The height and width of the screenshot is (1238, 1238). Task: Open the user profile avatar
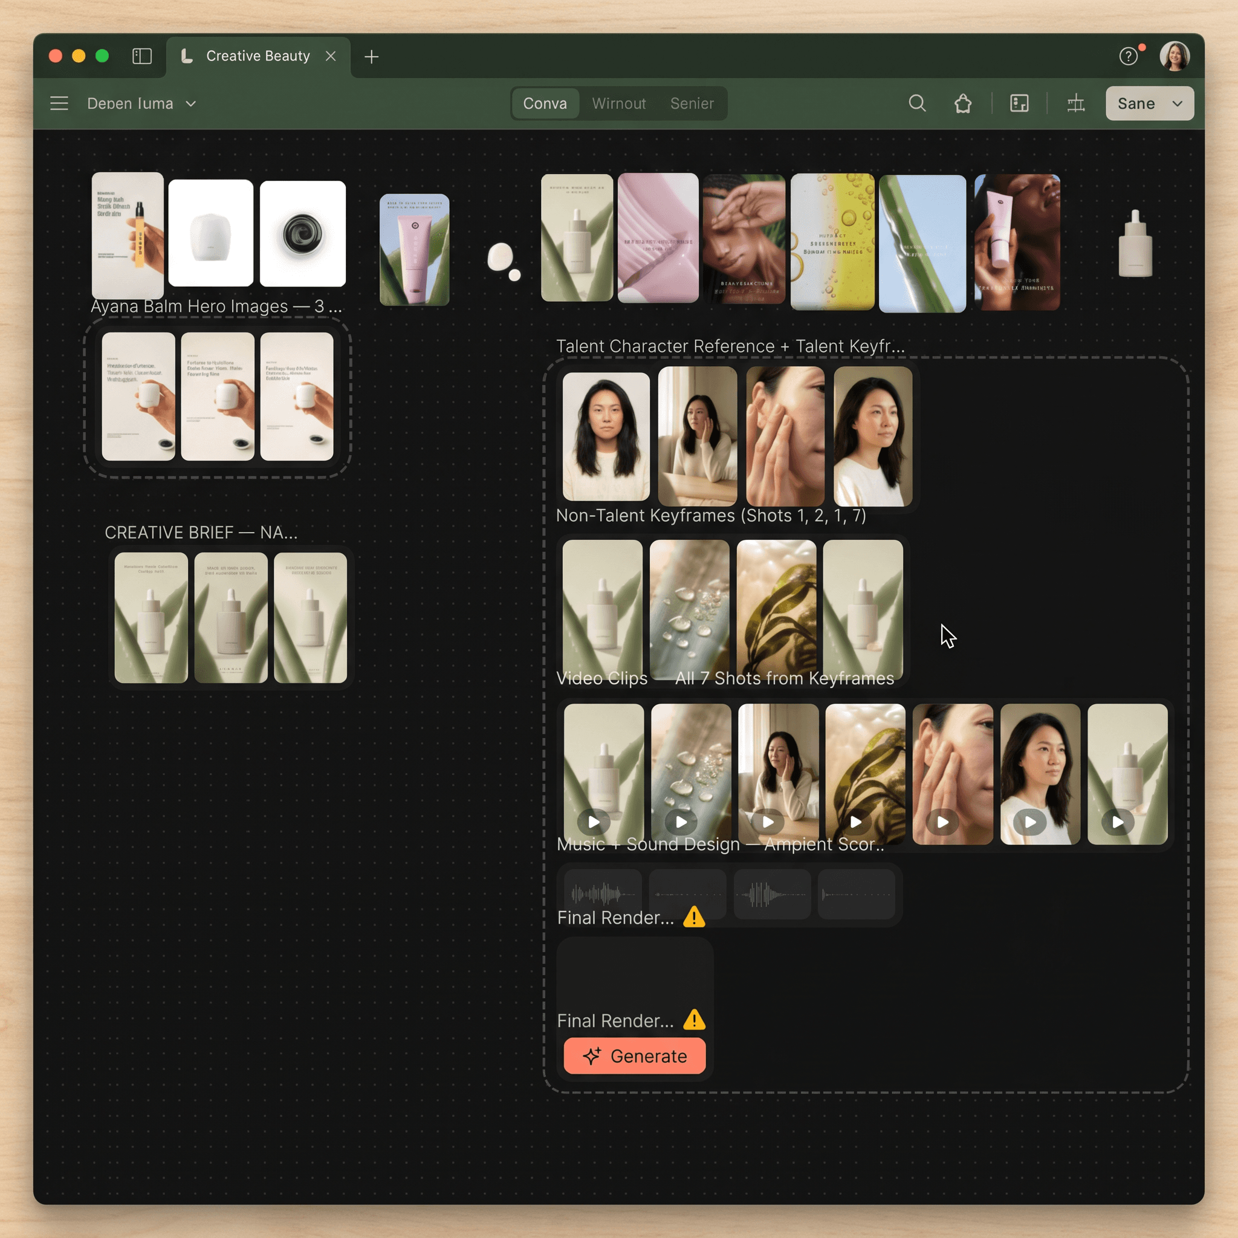pos(1175,56)
